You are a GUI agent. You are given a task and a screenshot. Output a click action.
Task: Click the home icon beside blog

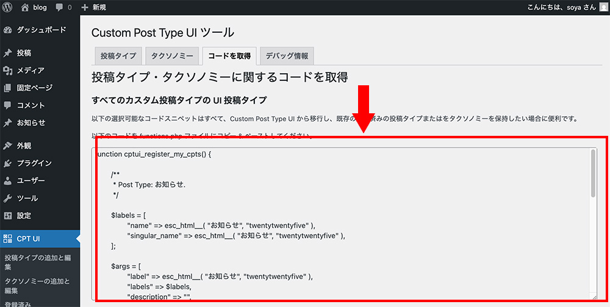click(25, 7)
